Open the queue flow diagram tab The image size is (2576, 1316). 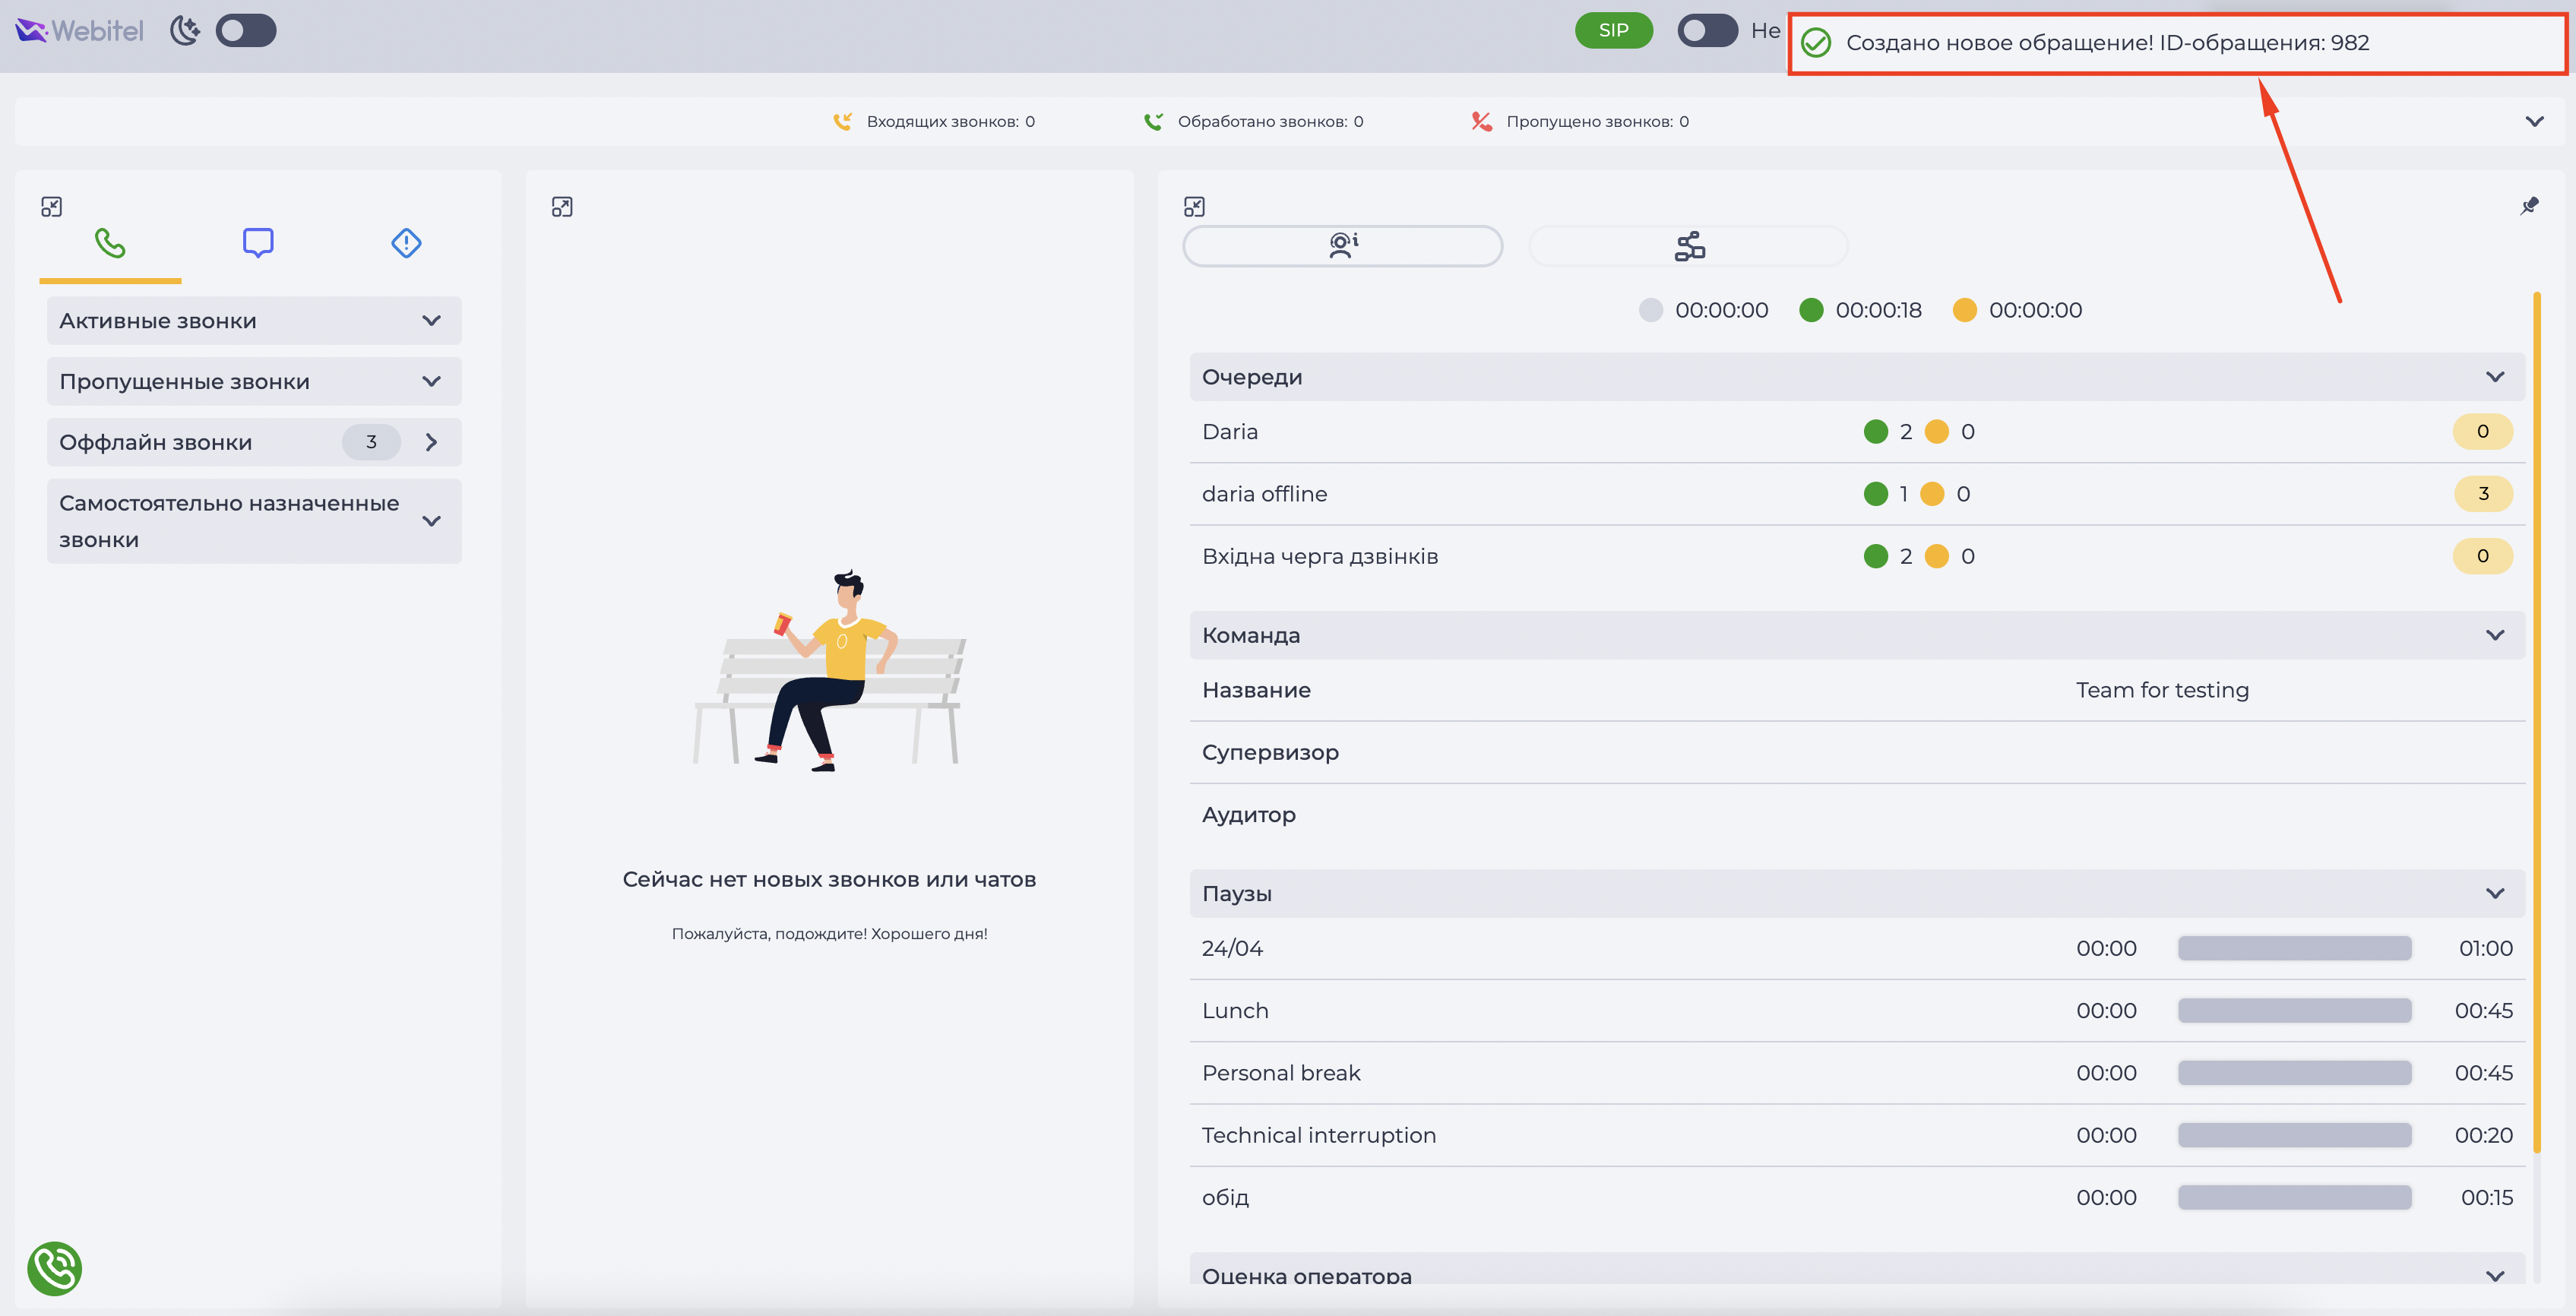click(1689, 246)
